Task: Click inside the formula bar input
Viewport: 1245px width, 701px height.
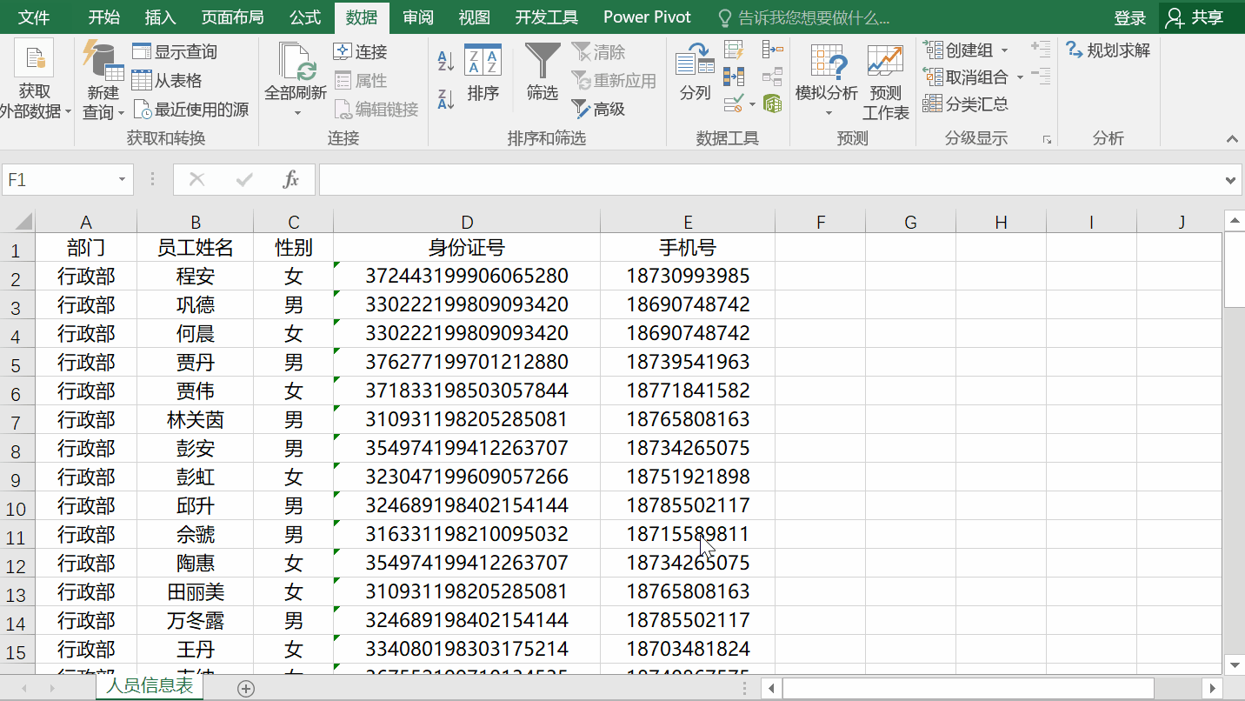Action: 765,180
